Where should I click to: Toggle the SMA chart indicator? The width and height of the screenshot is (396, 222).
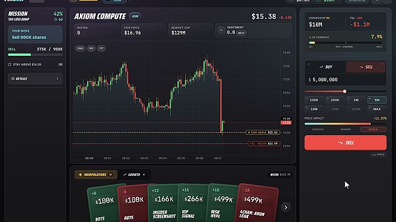[x=80, y=49]
